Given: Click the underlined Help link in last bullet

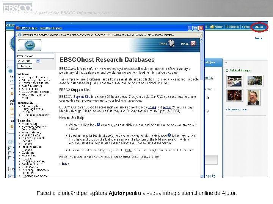Looking at the screenshot, I should coord(128,150).
